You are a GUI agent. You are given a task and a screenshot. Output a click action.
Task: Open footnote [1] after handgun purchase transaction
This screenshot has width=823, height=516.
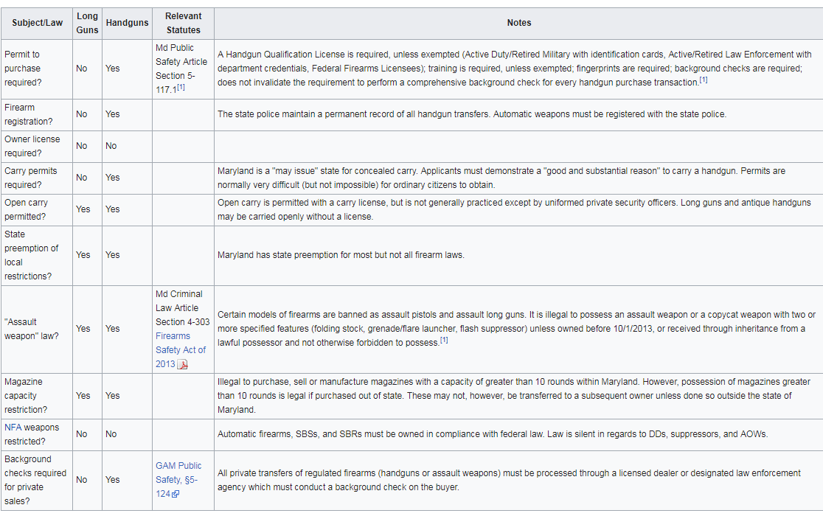click(704, 80)
